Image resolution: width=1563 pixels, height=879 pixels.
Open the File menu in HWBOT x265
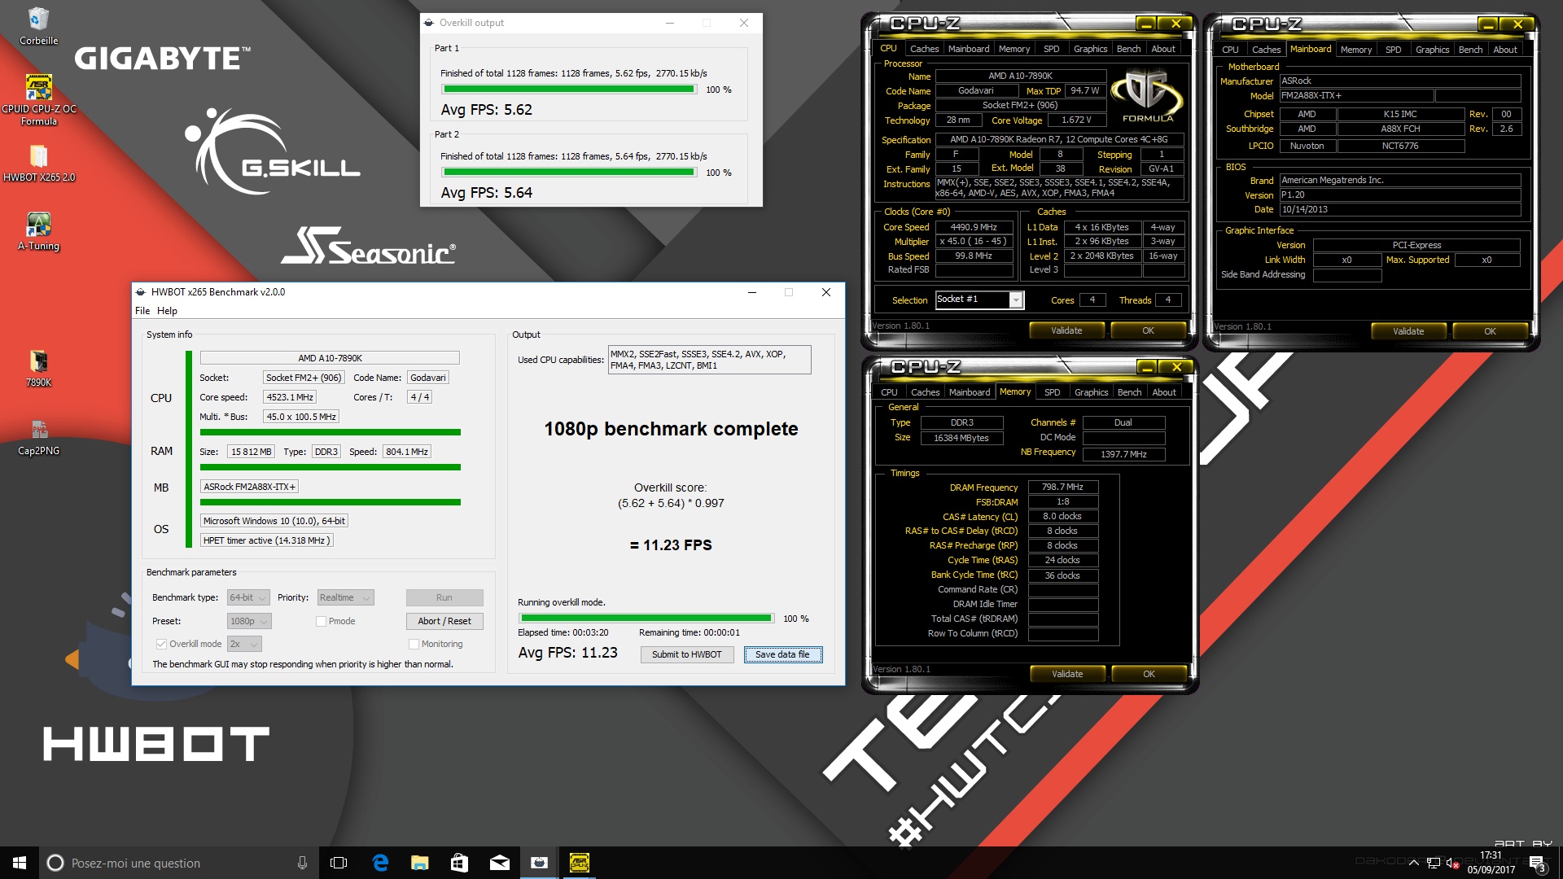point(142,311)
